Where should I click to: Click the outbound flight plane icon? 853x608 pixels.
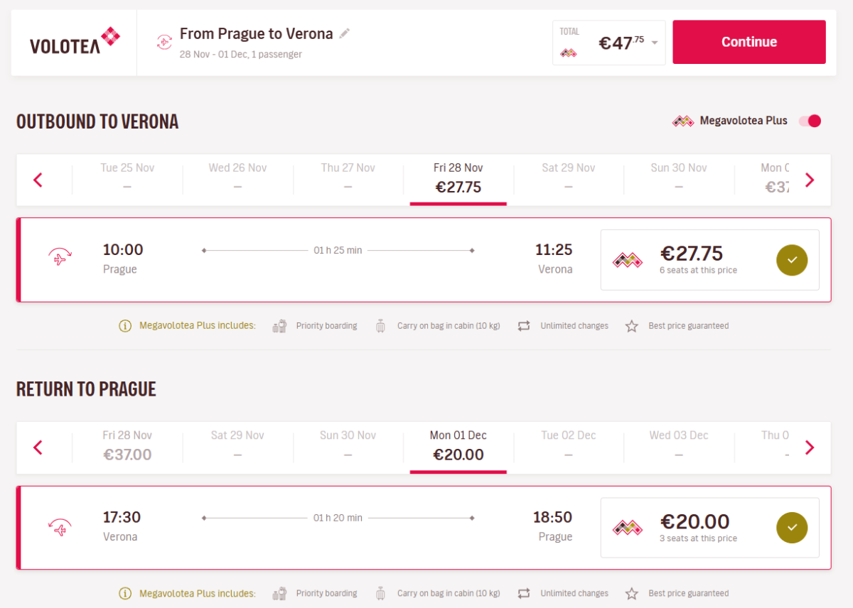60,259
